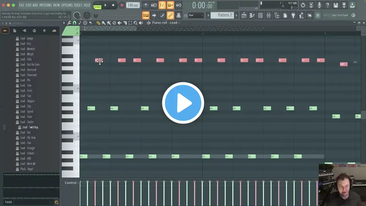Open the Mixer window

click(x=268, y=15)
